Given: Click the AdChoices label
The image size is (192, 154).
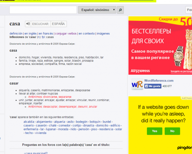Looking at the screenshot, I should point(186,98).
